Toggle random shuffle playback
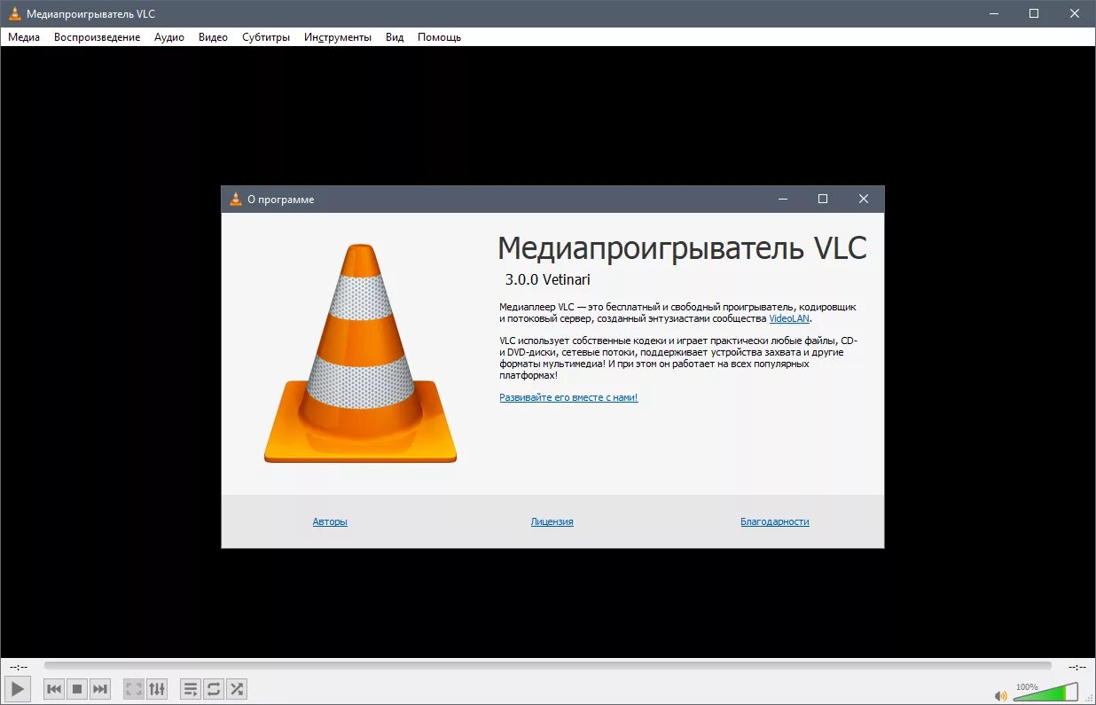This screenshot has width=1096, height=705. coord(237,688)
